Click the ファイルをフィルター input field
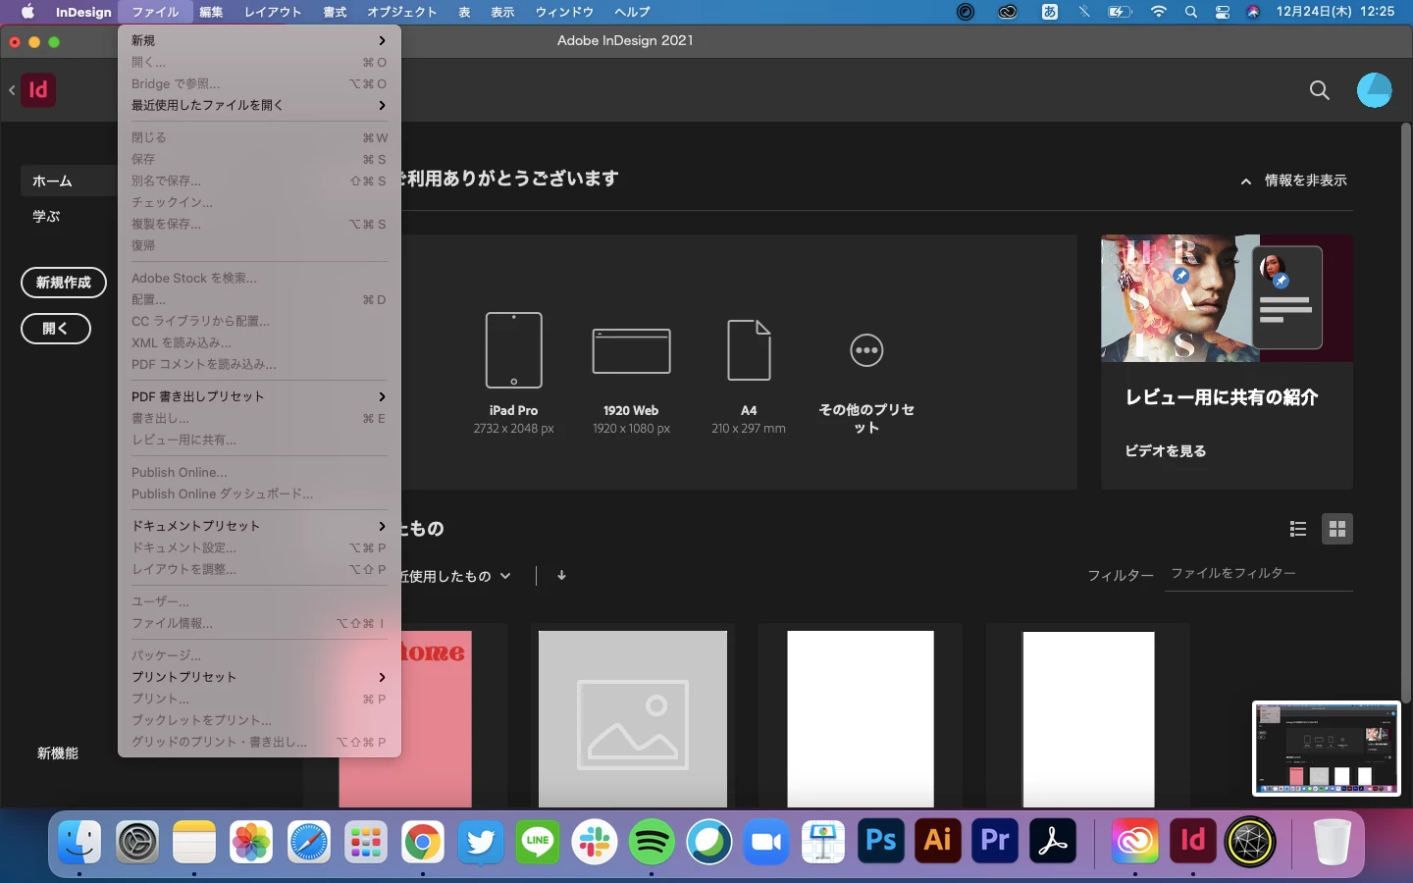This screenshot has height=883, width=1413. (1261, 574)
